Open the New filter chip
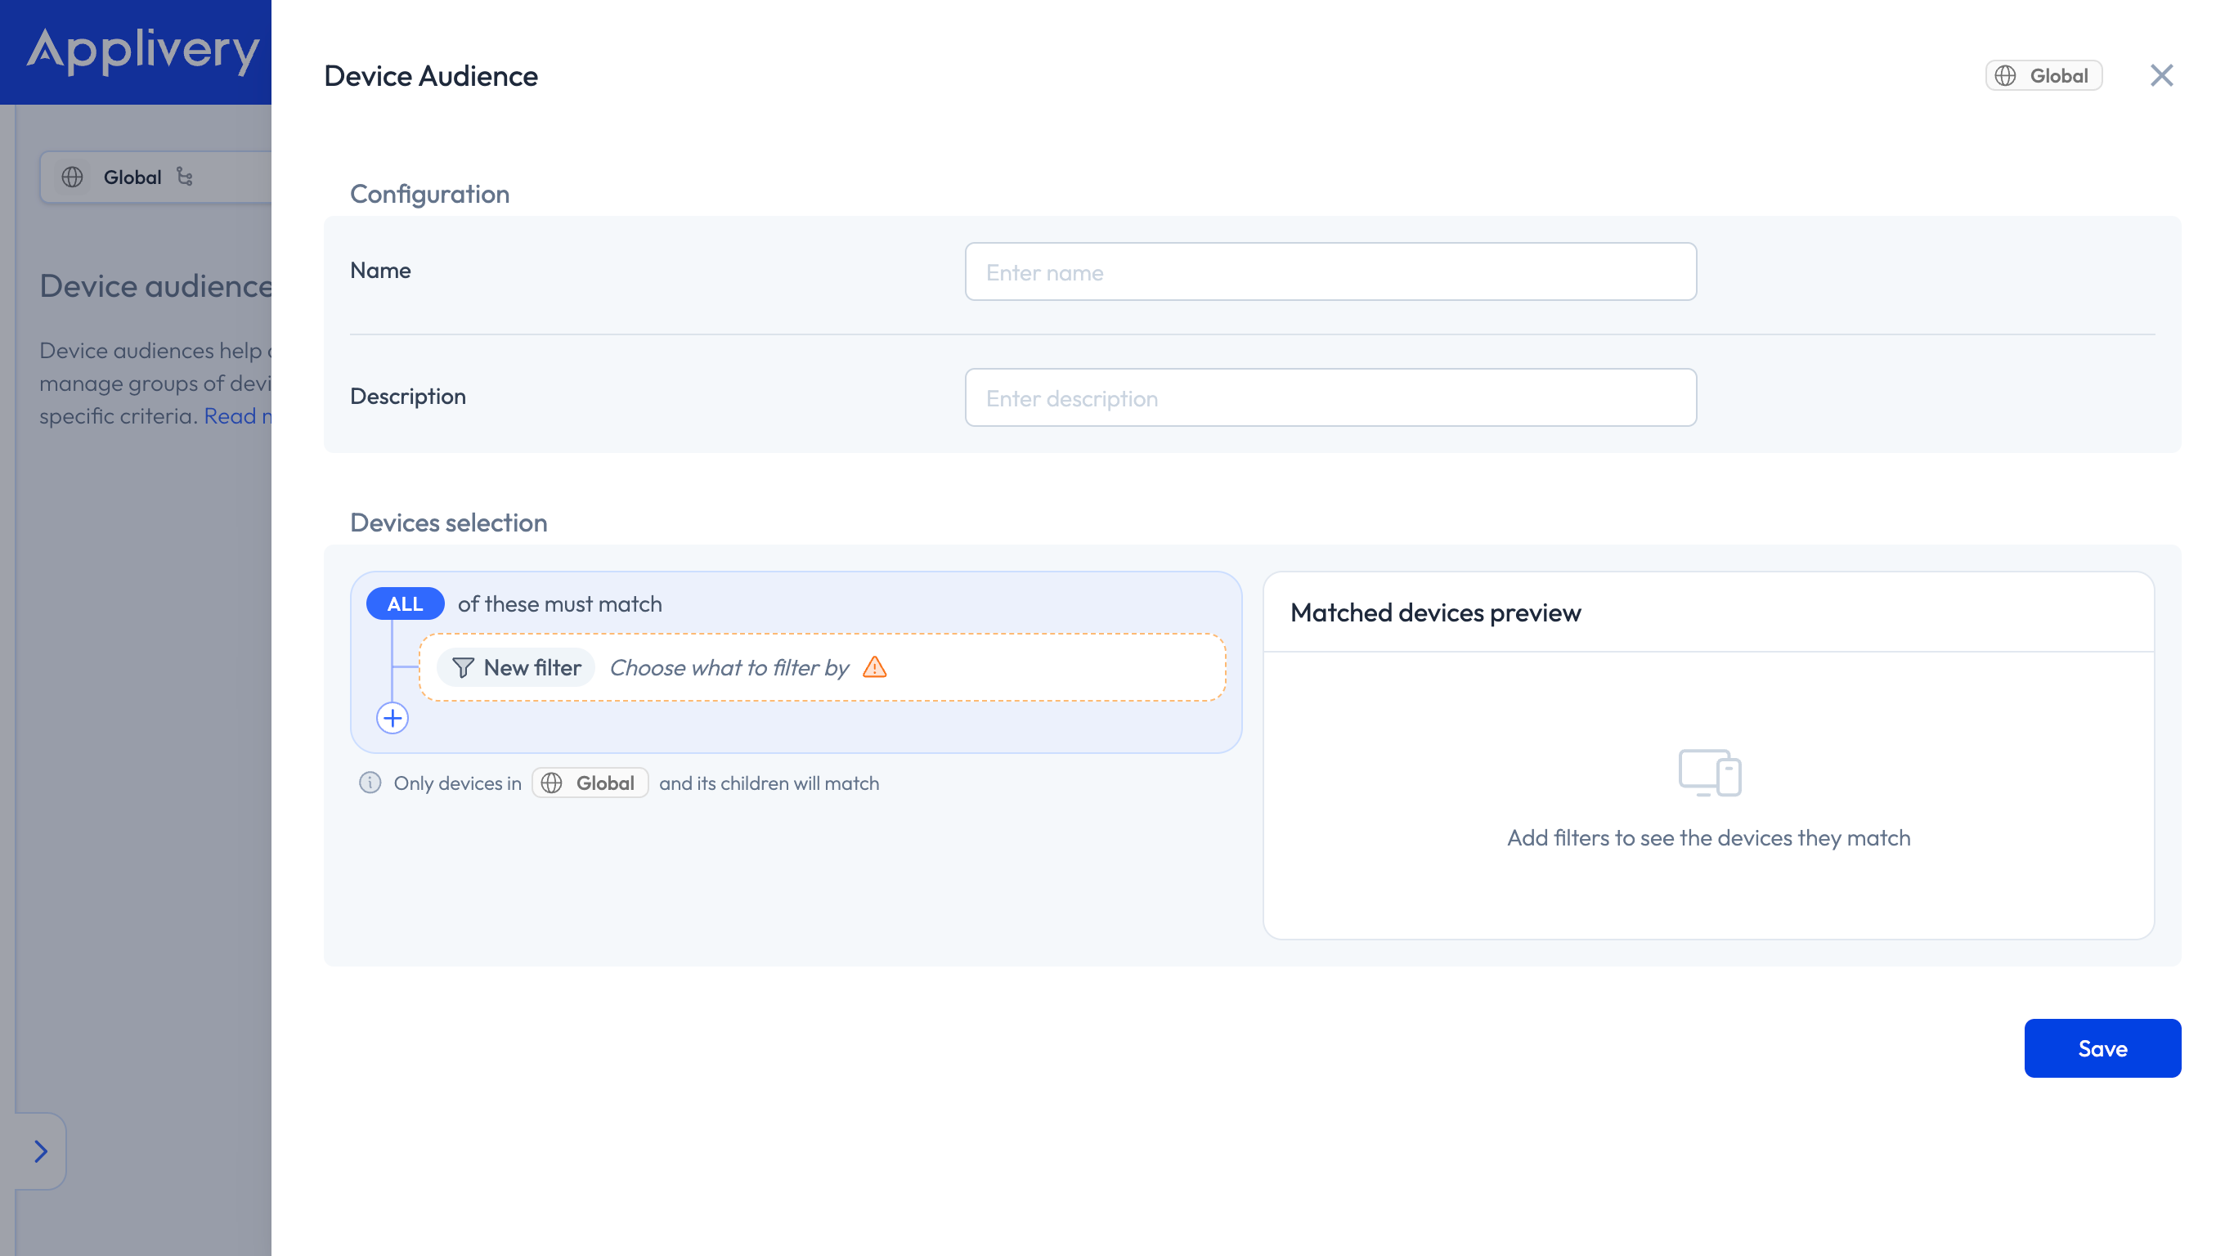The image size is (2234, 1256). click(x=516, y=667)
